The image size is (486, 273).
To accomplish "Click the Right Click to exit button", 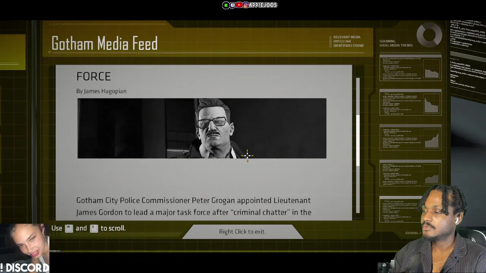I will (x=242, y=232).
